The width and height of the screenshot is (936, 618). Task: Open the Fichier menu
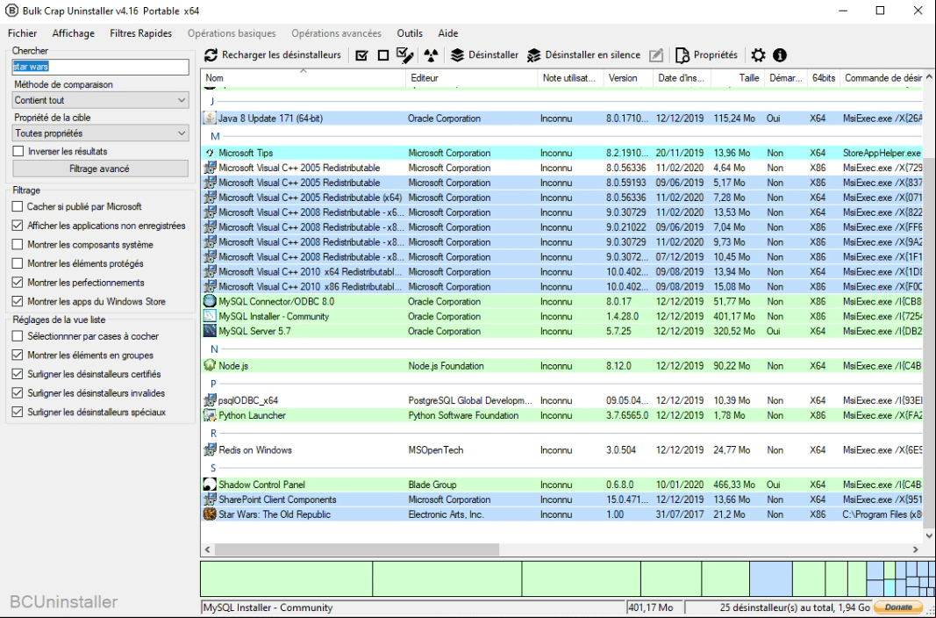22,33
